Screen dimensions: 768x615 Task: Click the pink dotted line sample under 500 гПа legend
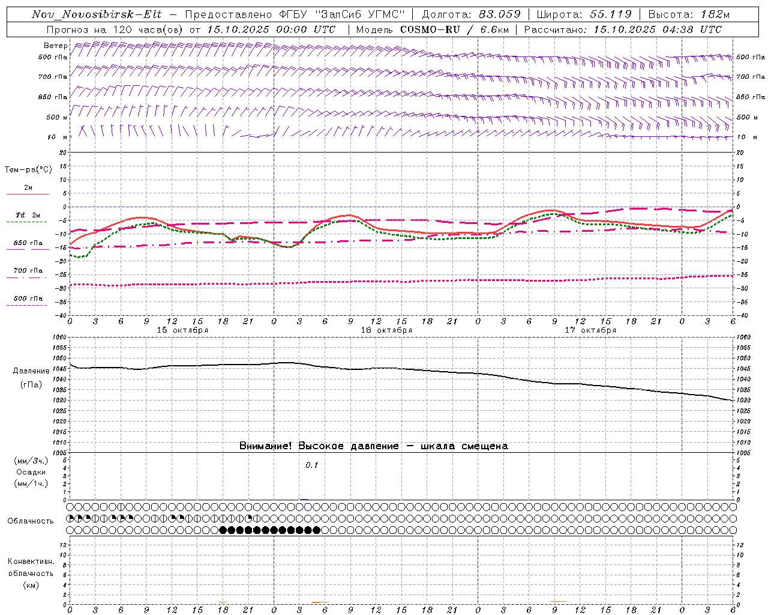coord(27,306)
